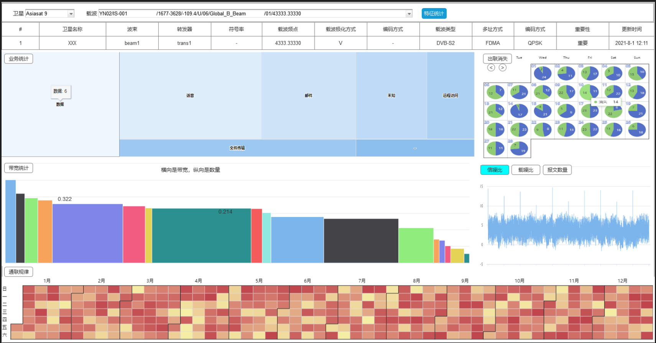Pick the day 26 pie chart
The image size is (656, 343).
[637, 130]
